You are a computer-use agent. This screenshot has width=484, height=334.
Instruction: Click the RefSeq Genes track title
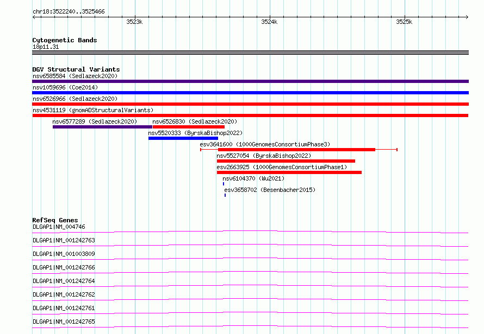click(x=55, y=220)
